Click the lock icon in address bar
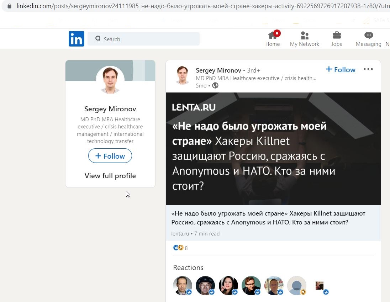 click(9, 6)
